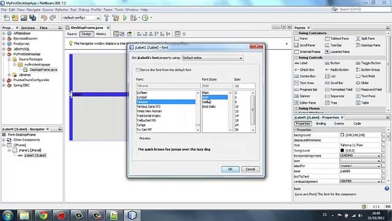Click the foreground black color swatch
Viewport: 392px width, 221px height.
pyautogui.click(x=342, y=150)
